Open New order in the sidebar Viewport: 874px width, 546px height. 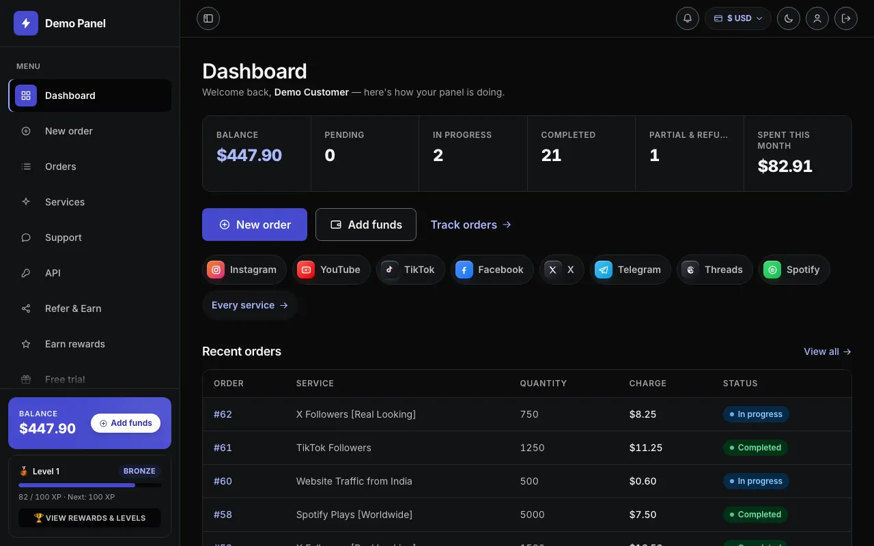click(x=90, y=131)
